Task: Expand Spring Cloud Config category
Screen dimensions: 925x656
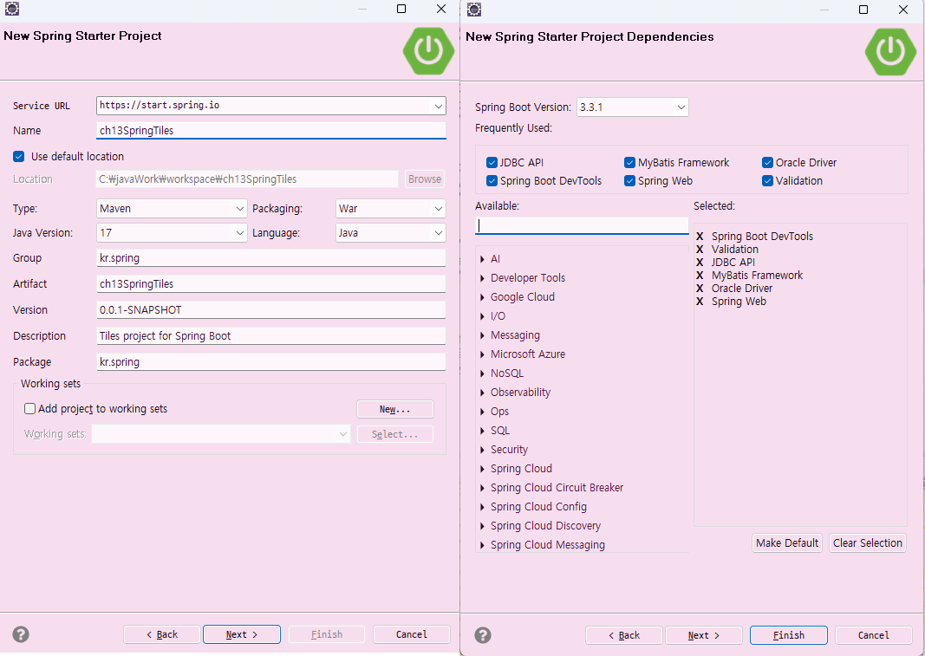Action: tap(483, 507)
